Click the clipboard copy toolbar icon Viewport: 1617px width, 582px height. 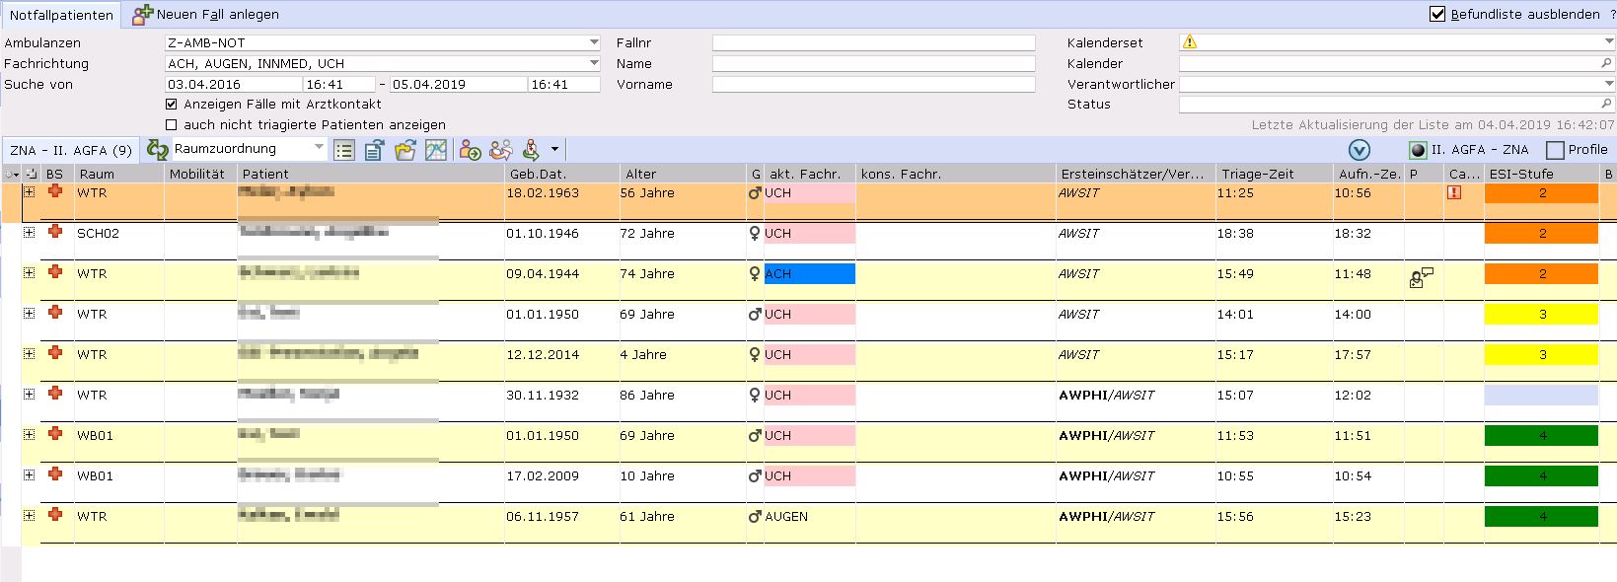pos(374,150)
